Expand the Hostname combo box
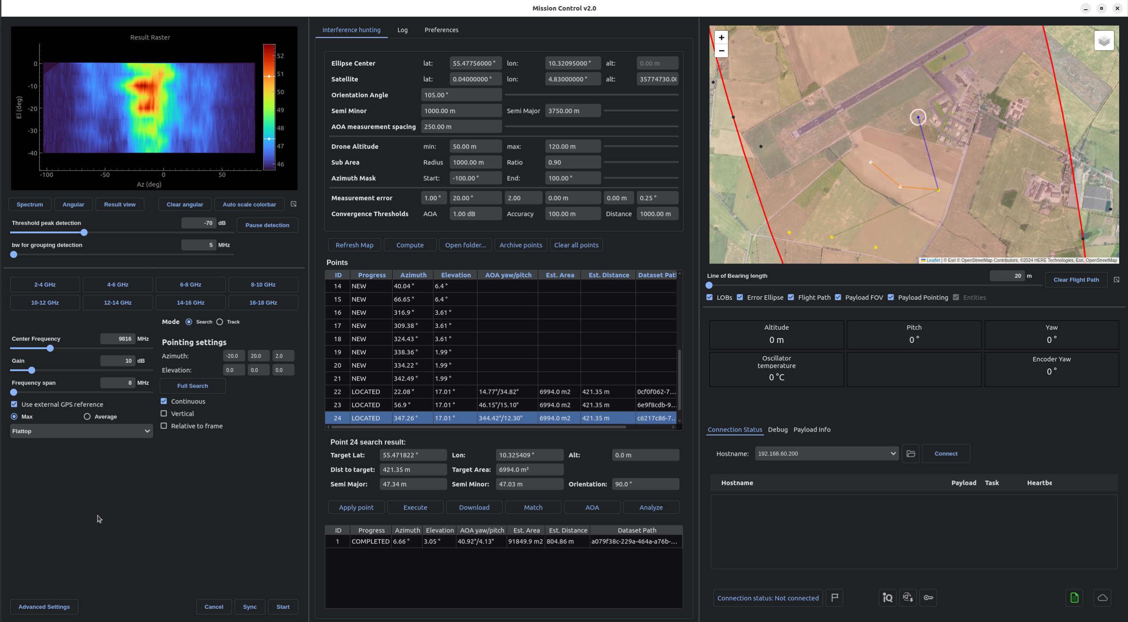 pyautogui.click(x=893, y=454)
